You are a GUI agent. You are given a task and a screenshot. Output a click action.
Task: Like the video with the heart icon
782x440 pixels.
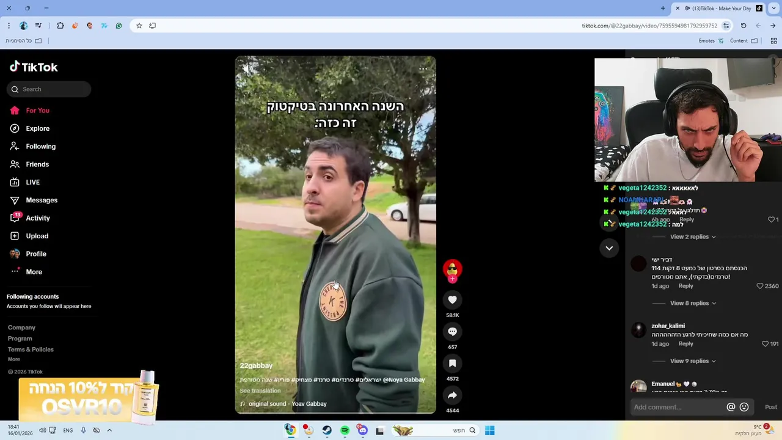coord(452,300)
